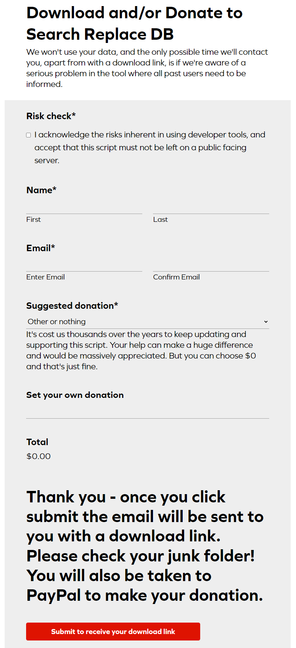Tick the Risk check acknowledgement checkbox
Image resolution: width=296 pixels, height=648 pixels.
click(x=29, y=135)
